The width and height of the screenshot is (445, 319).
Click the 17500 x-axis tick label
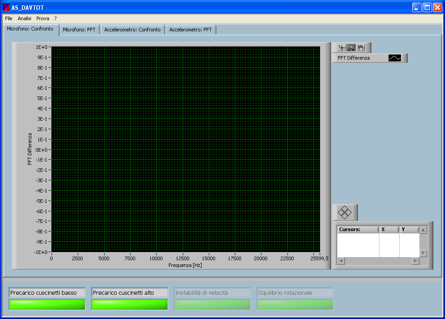pos(235,258)
